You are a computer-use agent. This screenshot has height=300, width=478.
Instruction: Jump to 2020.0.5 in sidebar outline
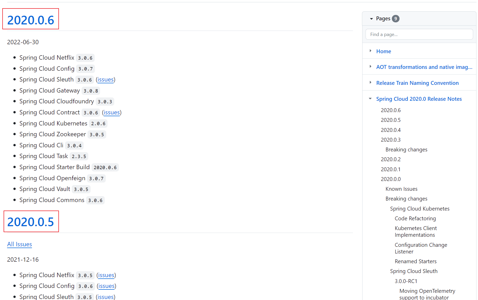pos(391,120)
